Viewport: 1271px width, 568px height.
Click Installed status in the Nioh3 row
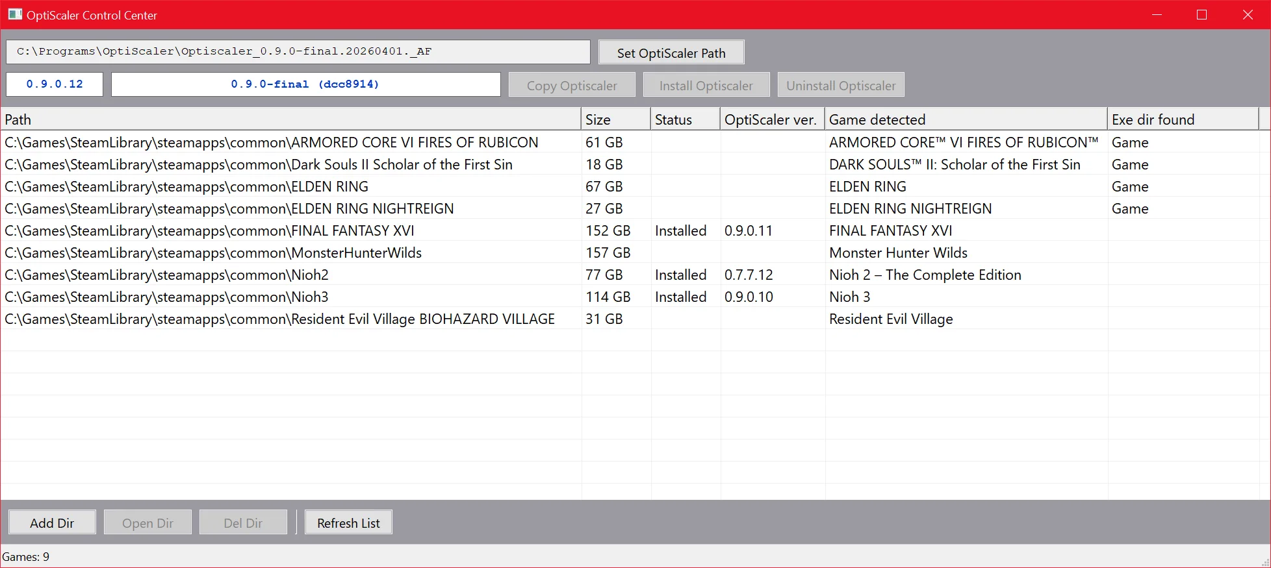[x=680, y=297]
